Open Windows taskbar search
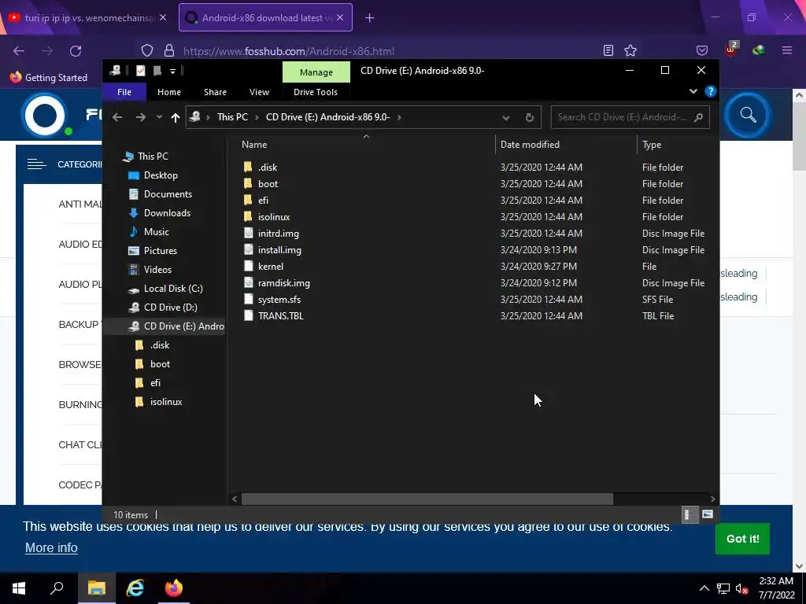 (57, 588)
